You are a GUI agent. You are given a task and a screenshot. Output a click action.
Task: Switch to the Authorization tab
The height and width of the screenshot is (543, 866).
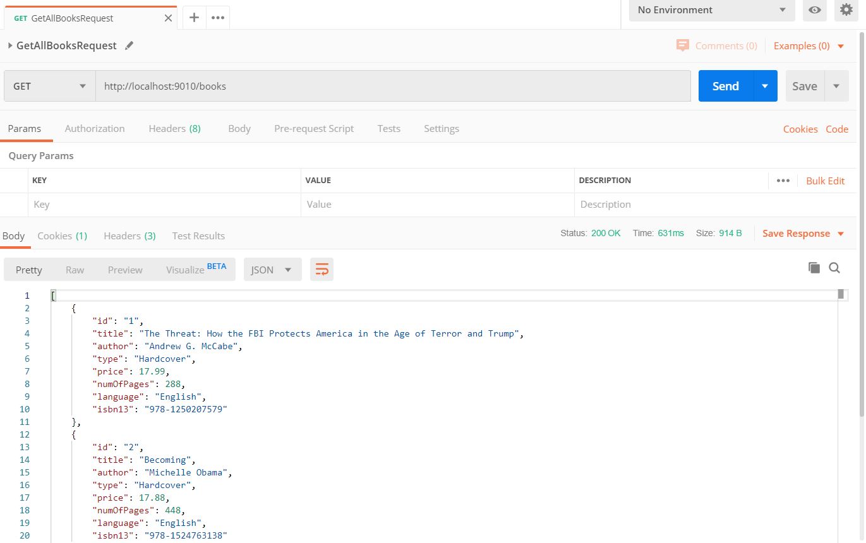[95, 128]
